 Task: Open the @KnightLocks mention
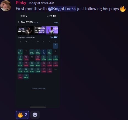(62, 9)
